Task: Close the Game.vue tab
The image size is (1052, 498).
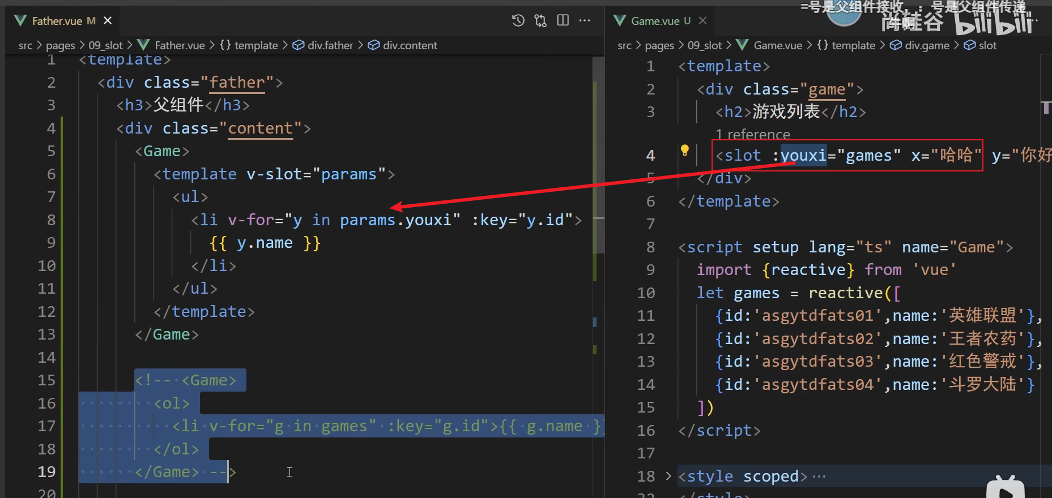Action: point(702,21)
